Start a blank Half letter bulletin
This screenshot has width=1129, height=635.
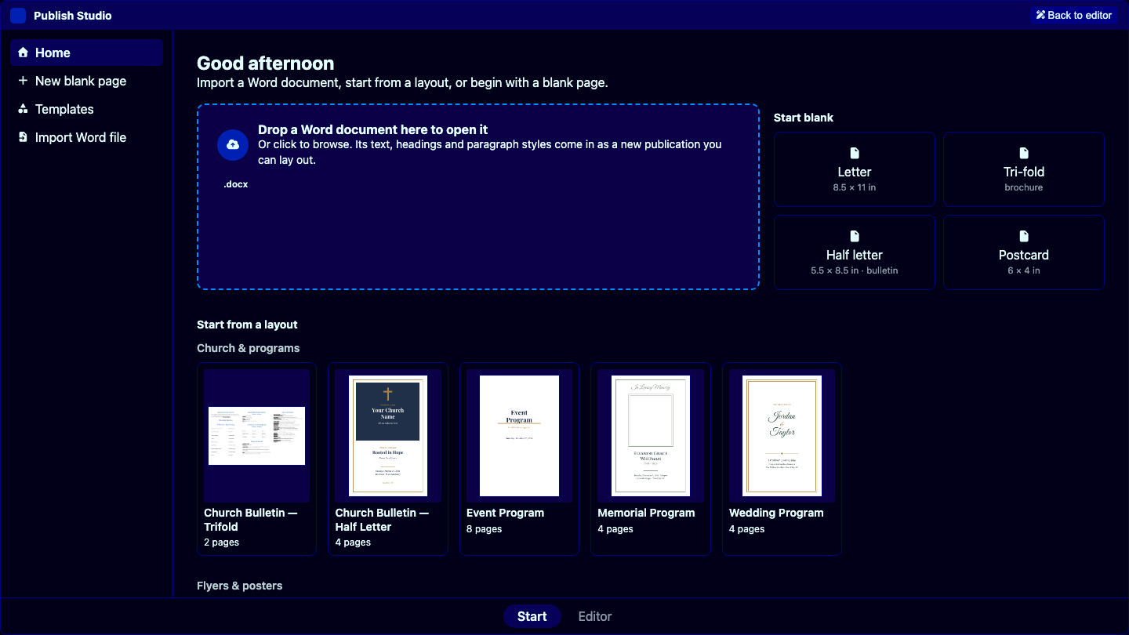855,252
